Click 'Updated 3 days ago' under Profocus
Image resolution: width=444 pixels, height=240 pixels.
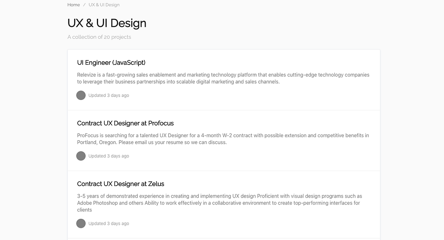(108, 156)
